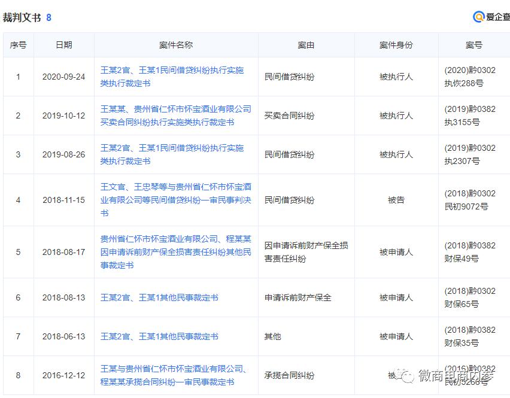The width and height of the screenshot is (510, 398).
Task: Click the 序号 column header
Action: click(x=18, y=45)
